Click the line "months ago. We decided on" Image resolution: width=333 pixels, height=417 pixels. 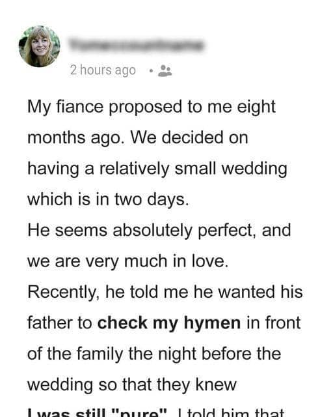[138, 137]
